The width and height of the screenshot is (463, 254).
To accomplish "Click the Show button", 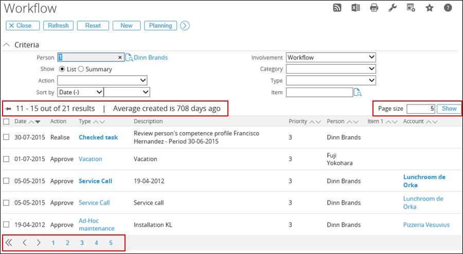I will pos(449,109).
